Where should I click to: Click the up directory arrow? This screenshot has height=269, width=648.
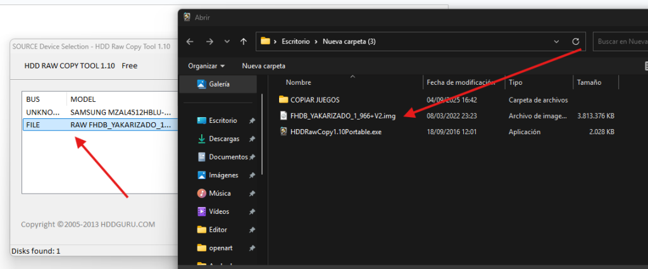(x=243, y=42)
